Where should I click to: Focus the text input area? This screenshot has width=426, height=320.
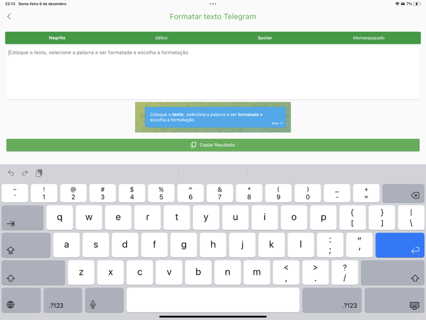tap(213, 73)
